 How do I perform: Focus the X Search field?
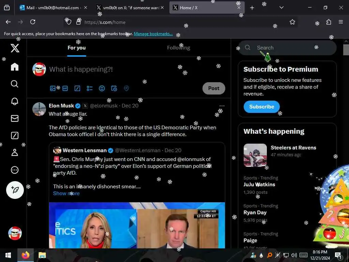287,48
